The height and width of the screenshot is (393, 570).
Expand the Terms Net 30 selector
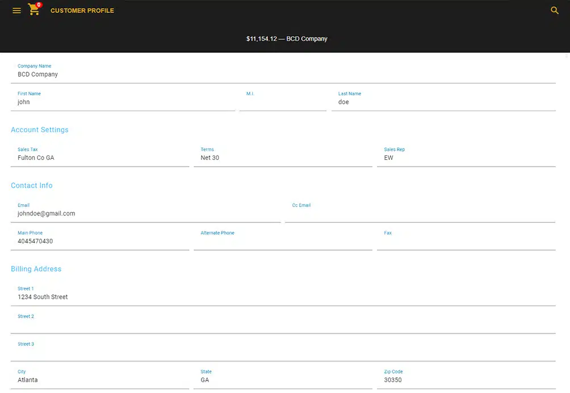click(283, 158)
